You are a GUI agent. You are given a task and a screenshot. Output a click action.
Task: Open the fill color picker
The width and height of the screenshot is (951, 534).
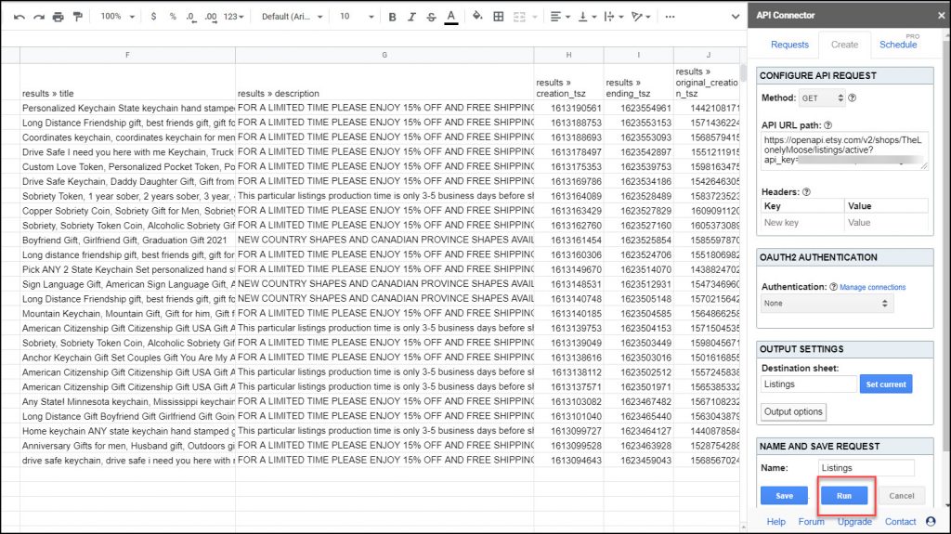pyautogui.click(x=477, y=17)
